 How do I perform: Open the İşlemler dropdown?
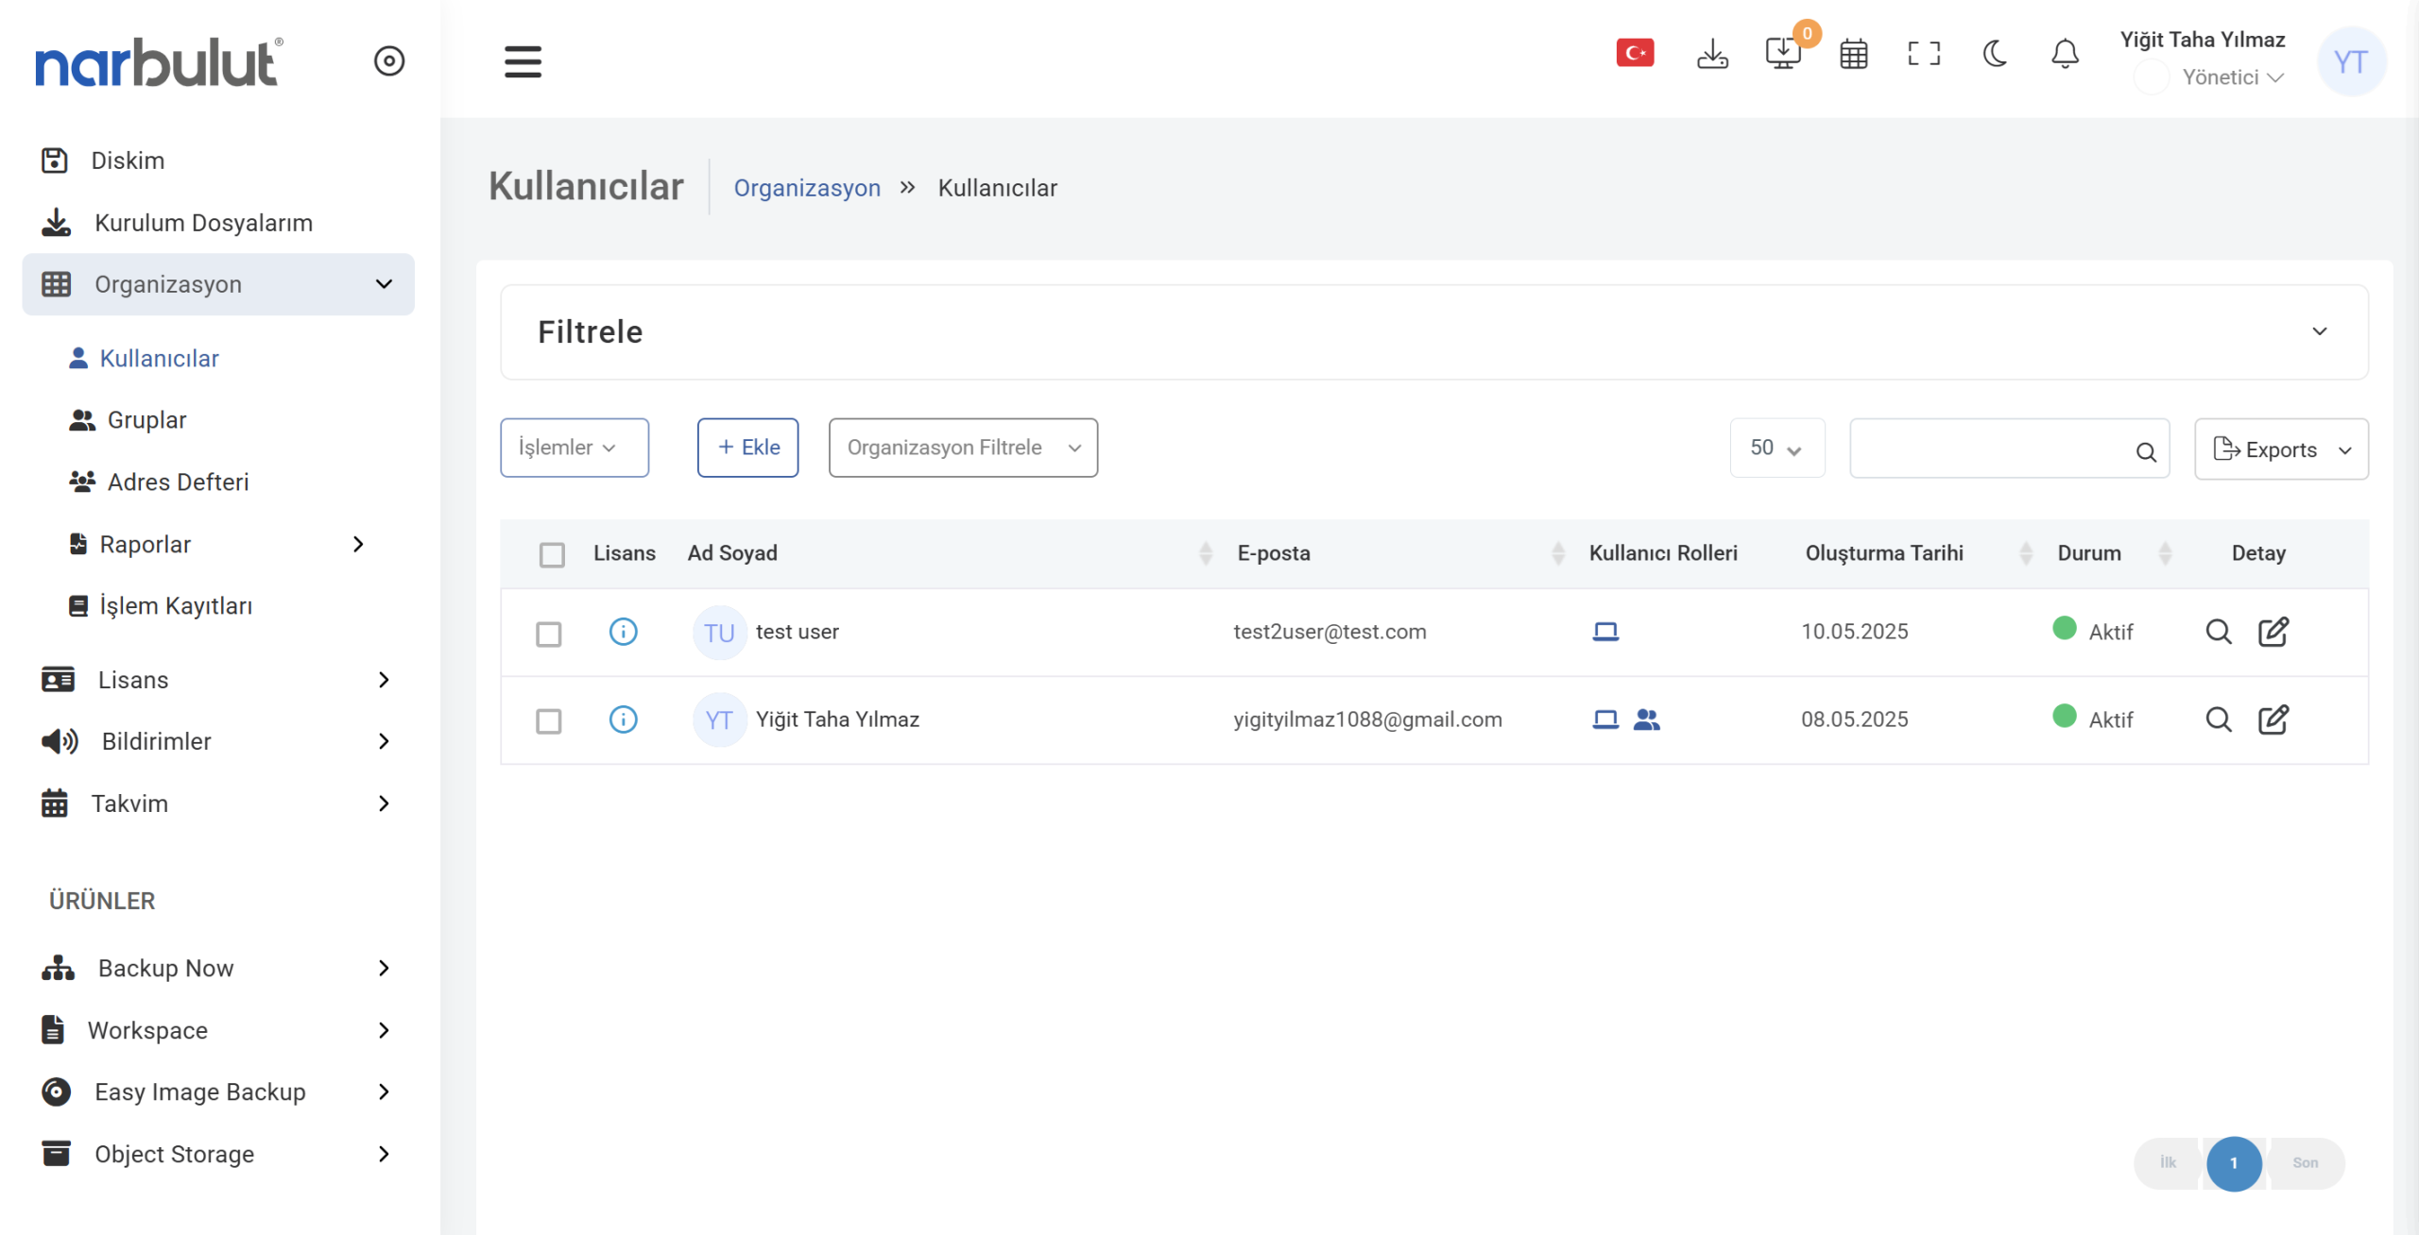[x=574, y=448]
